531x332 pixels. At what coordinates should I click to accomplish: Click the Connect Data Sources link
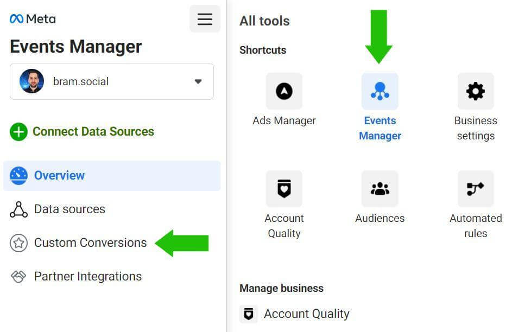[x=93, y=132]
